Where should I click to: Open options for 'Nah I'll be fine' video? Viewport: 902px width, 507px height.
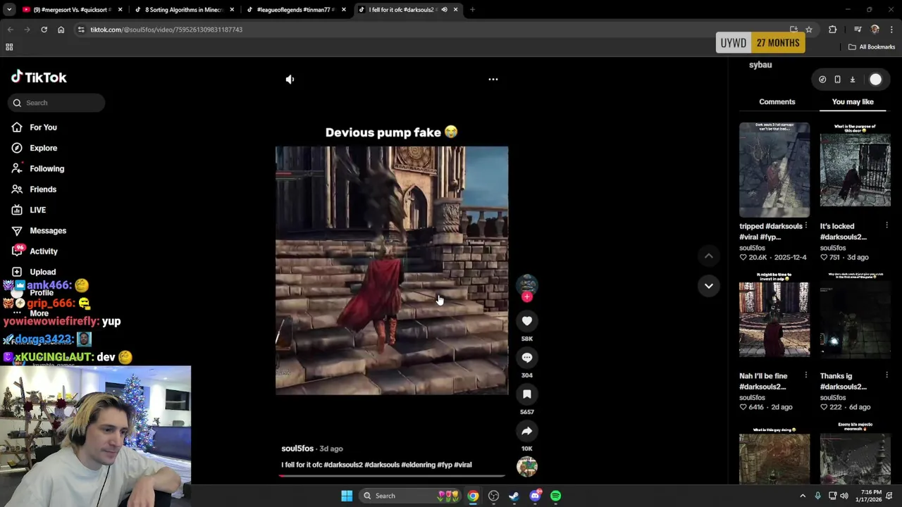[x=806, y=376]
